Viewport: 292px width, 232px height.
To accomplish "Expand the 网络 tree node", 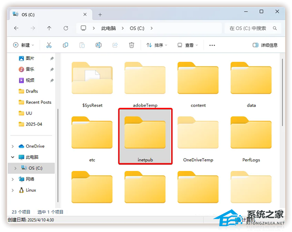I will point(13,179).
